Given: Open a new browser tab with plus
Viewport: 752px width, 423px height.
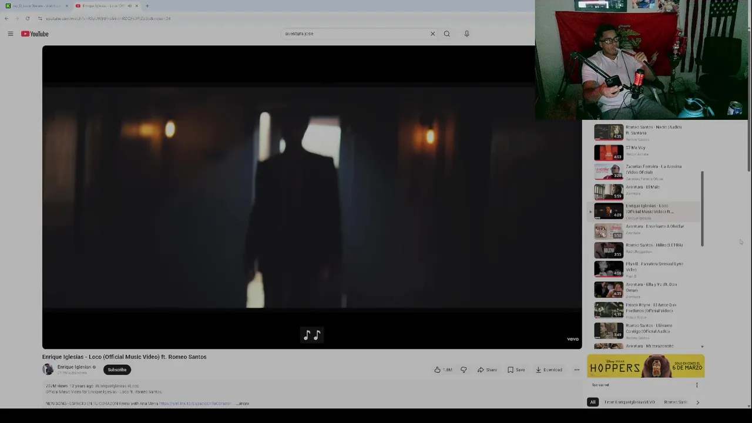Looking at the screenshot, I should [x=147, y=6].
